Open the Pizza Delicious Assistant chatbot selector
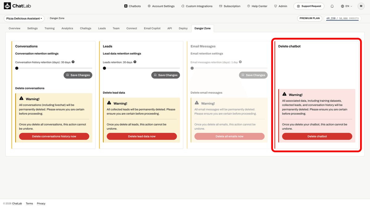This screenshot has height=208, width=370. (24, 18)
